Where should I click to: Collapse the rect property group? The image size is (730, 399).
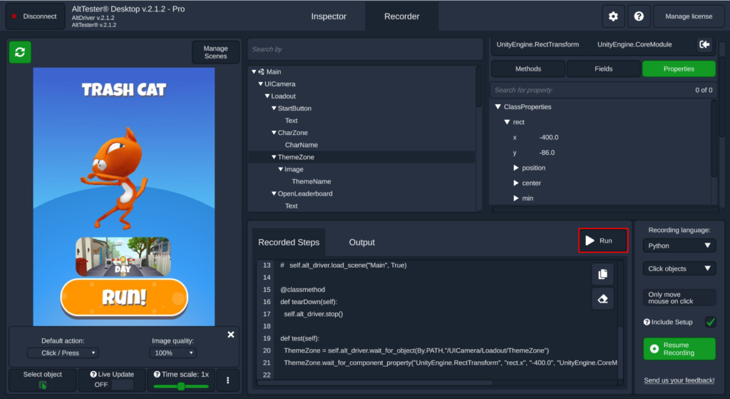507,122
